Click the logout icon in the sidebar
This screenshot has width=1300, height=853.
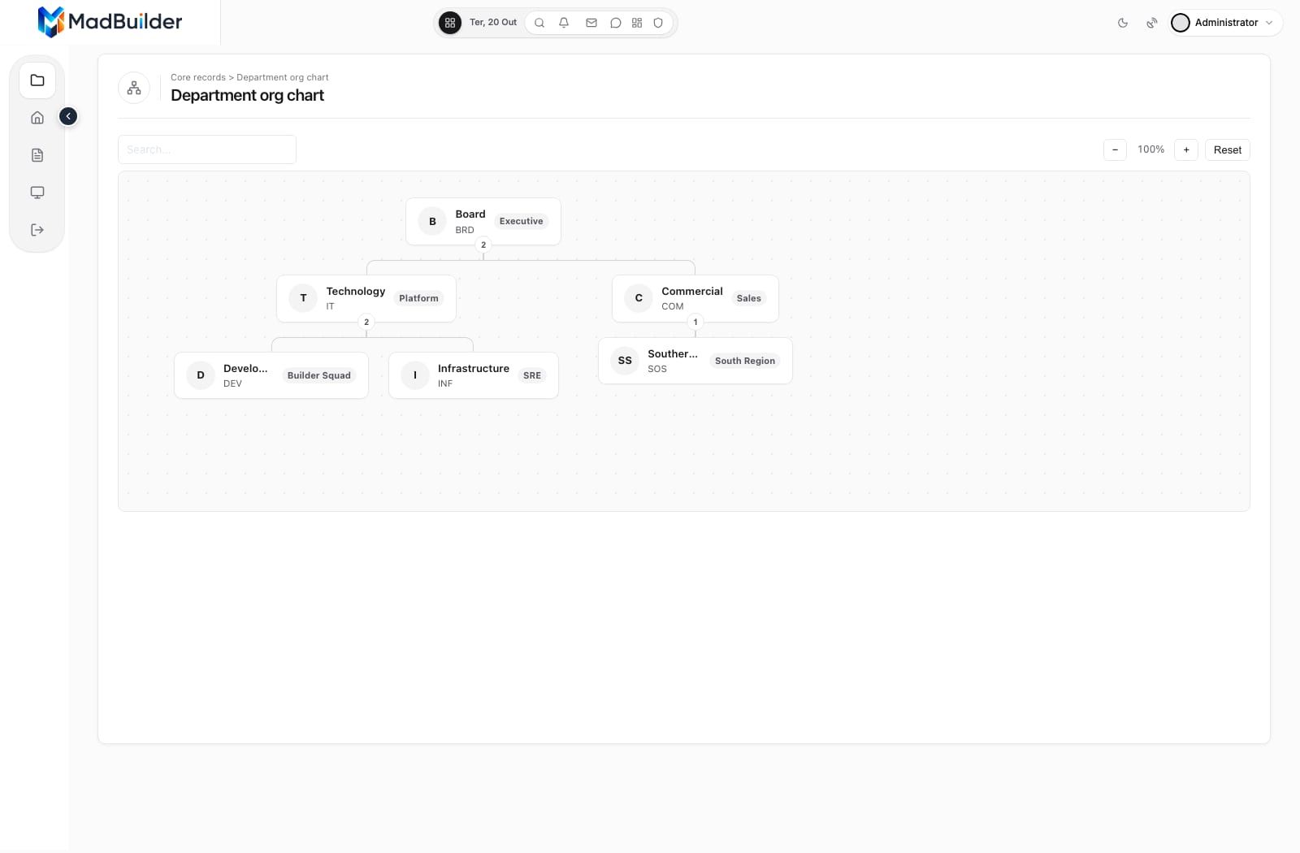click(37, 230)
